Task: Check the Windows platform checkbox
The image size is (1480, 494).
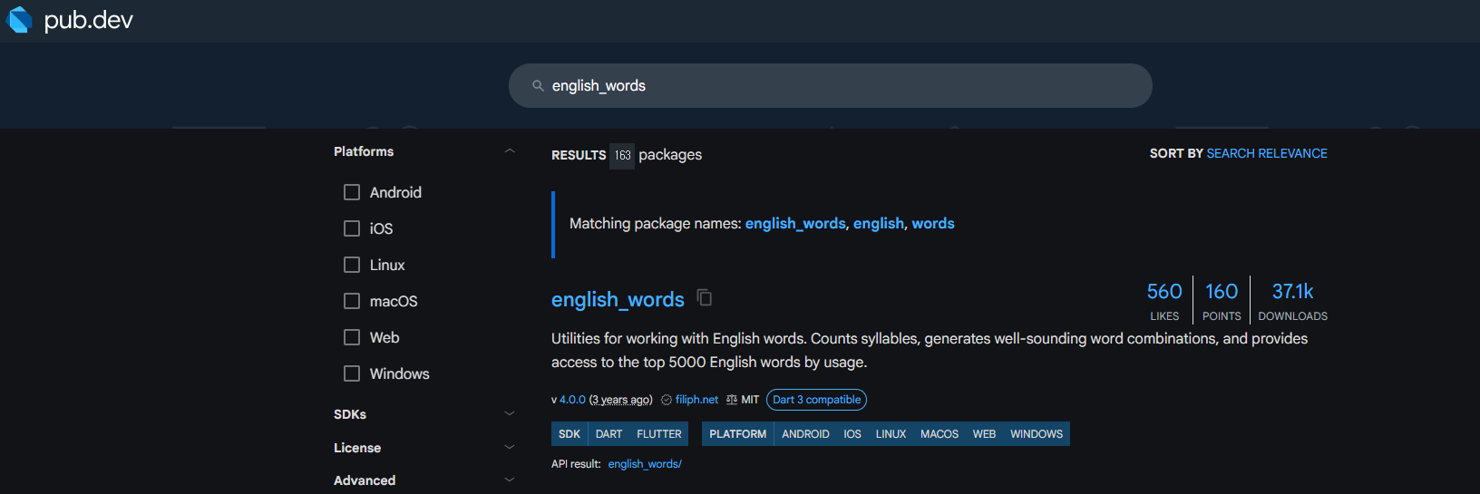Action: point(352,373)
